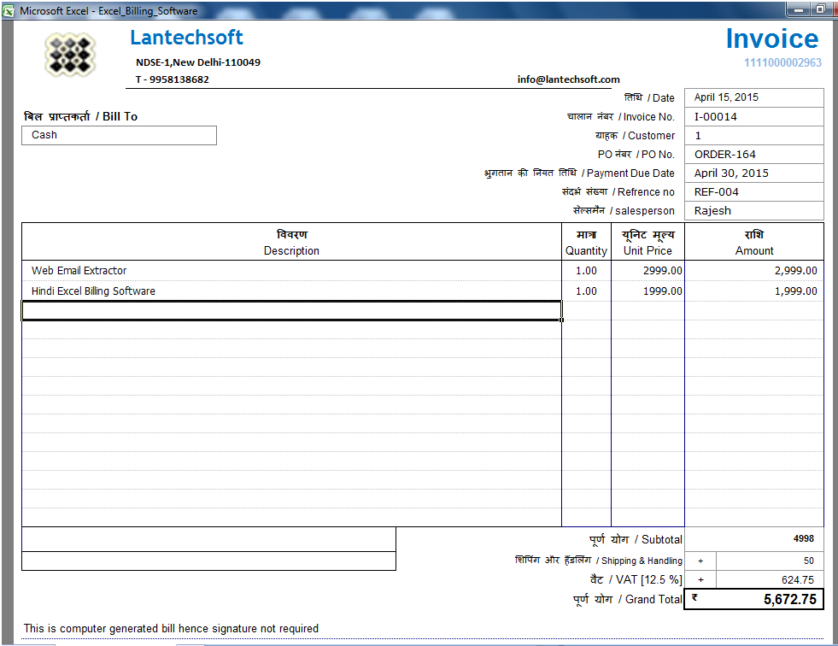The height and width of the screenshot is (646, 838).
Task: Click the computer generated bill footer note
Action: click(171, 628)
